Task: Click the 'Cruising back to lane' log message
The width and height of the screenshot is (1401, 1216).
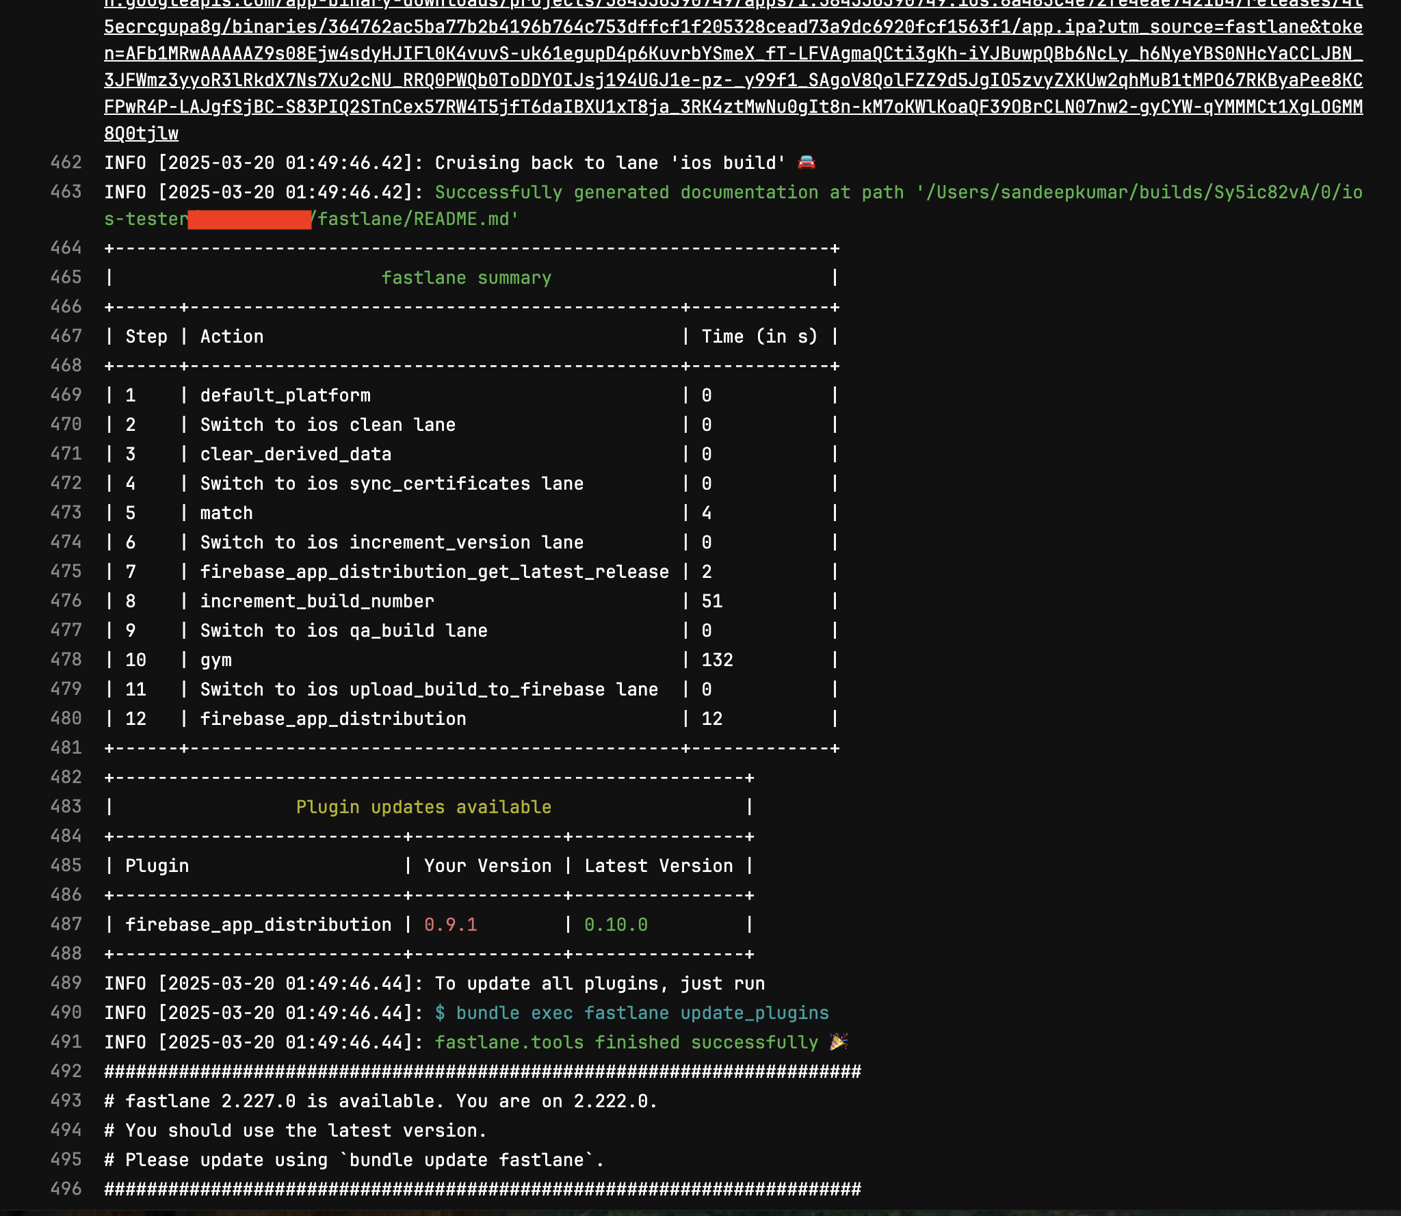Action: (x=610, y=163)
